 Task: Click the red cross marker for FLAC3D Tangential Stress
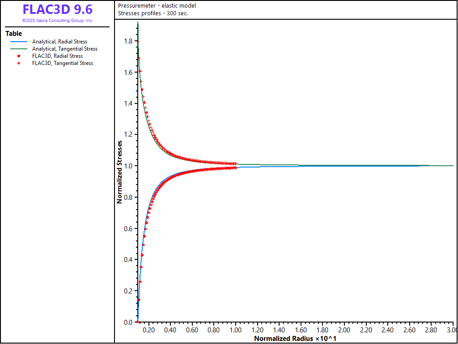click(x=19, y=63)
